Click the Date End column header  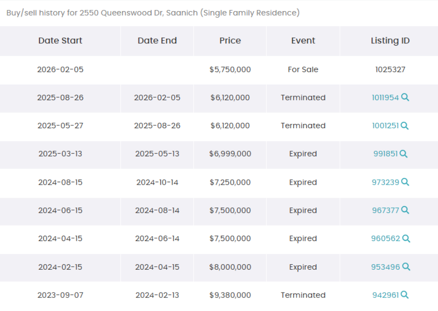[x=157, y=41]
